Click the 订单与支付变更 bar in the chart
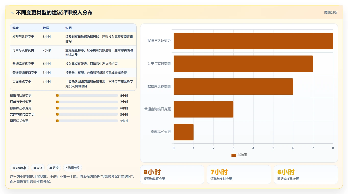The image size is (348, 194). tap(243, 64)
